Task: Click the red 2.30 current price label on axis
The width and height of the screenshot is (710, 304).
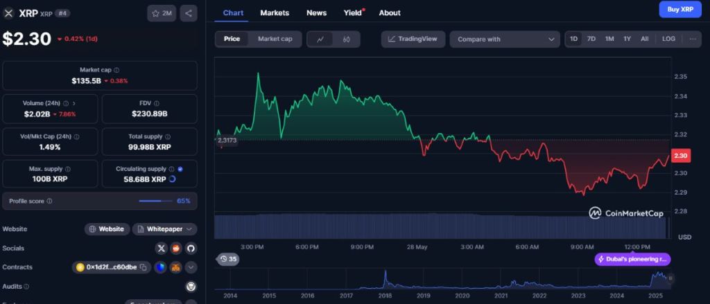Action: pos(681,156)
